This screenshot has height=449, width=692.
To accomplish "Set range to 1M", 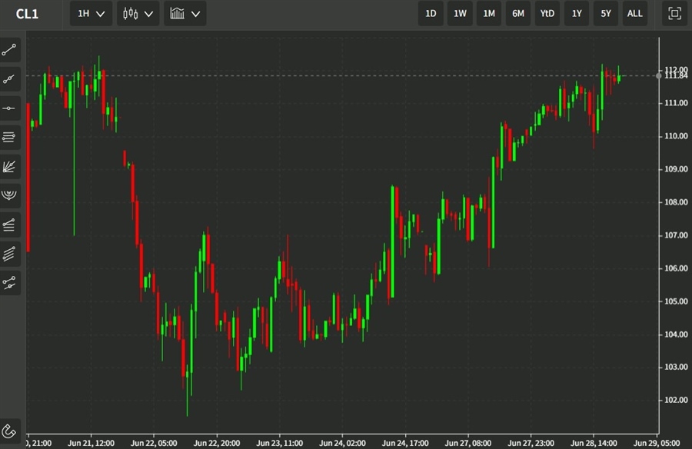I will point(489,14).
